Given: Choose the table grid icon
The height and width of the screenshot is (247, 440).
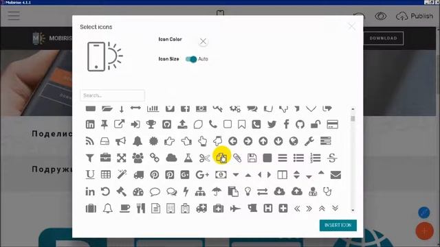Looking at the screenshot, I should pos(105,175).
